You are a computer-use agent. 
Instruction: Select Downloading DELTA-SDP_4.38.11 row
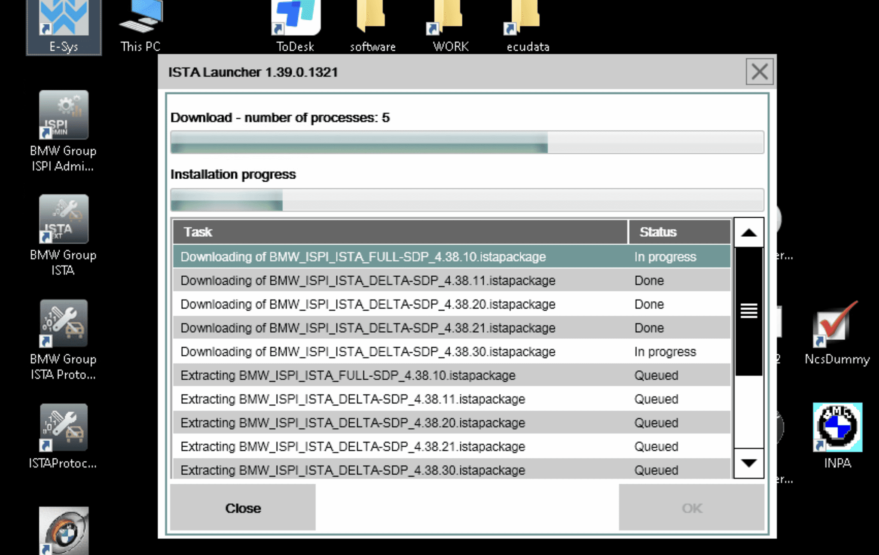point(452,280)
